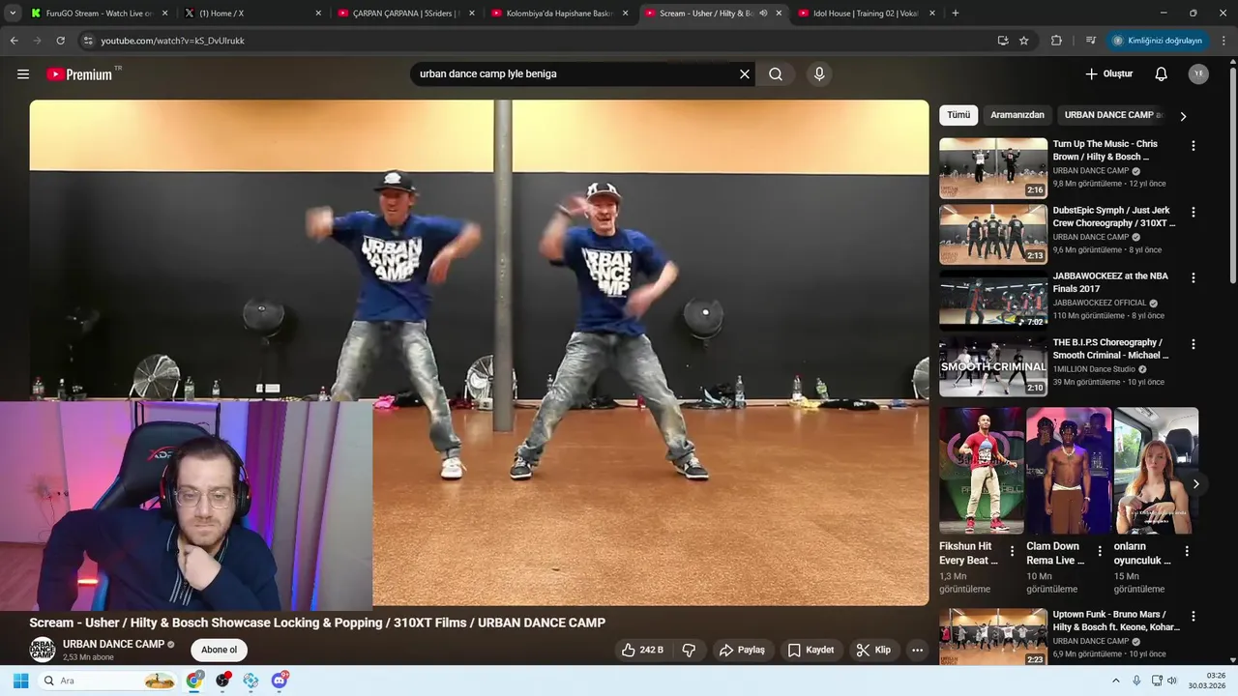Open options for Uptown Funk video
This screenshot has height=696, width=1238.
pyautogui.click(x=1193, y=616)
